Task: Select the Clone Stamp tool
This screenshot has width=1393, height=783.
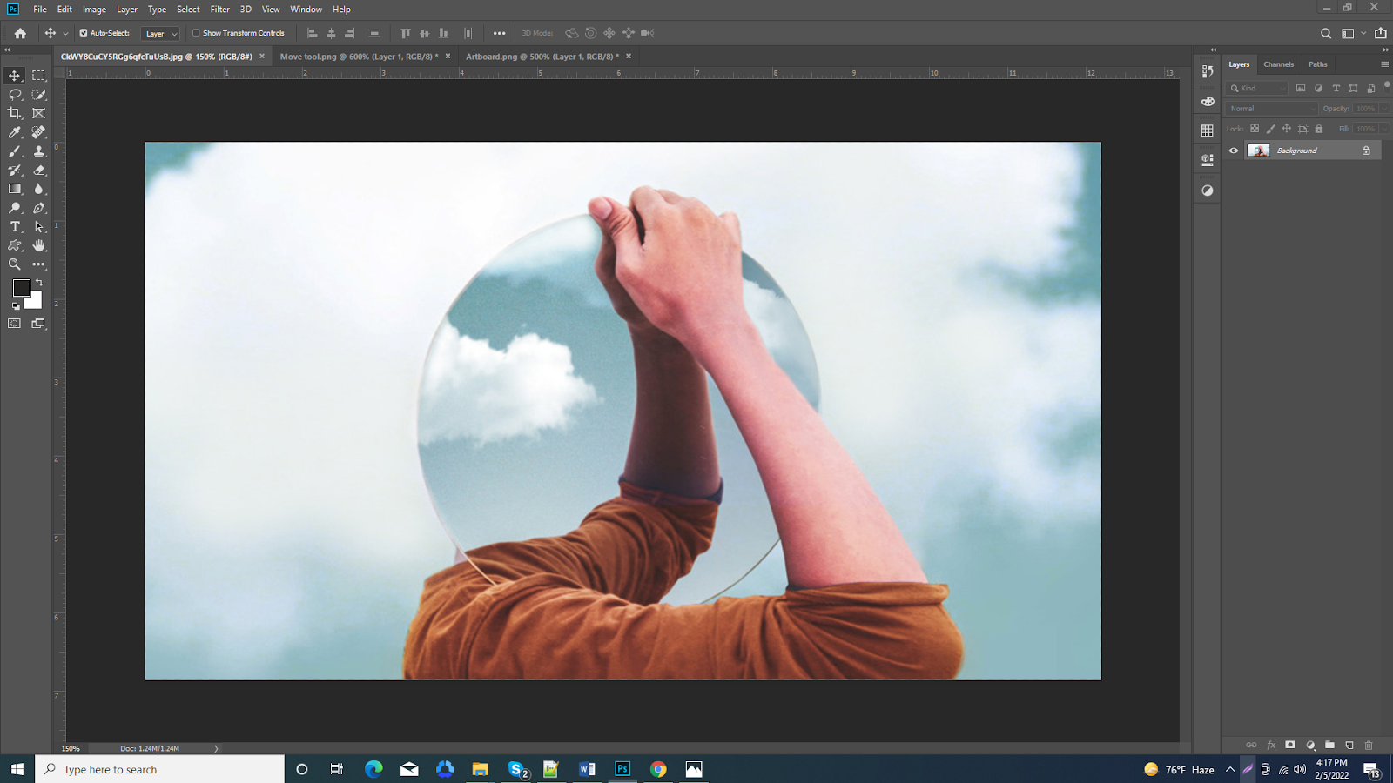Action: point(38,151)
